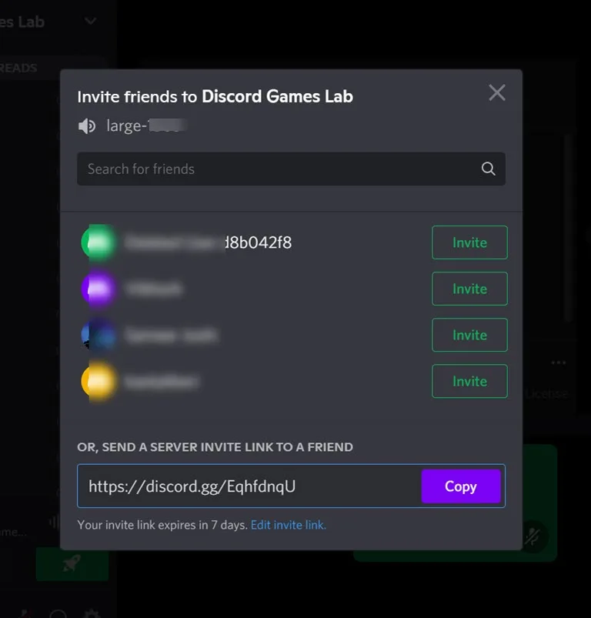Click the green avatar of first friend

98,242
